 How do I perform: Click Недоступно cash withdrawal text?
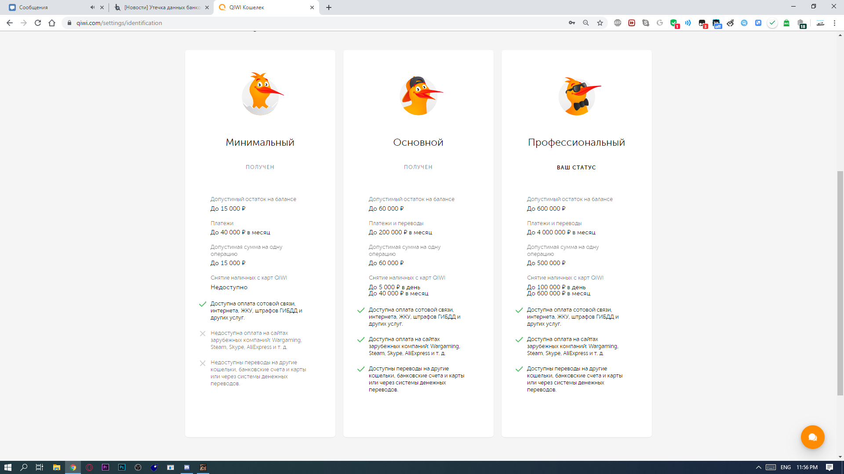point(229,287)
